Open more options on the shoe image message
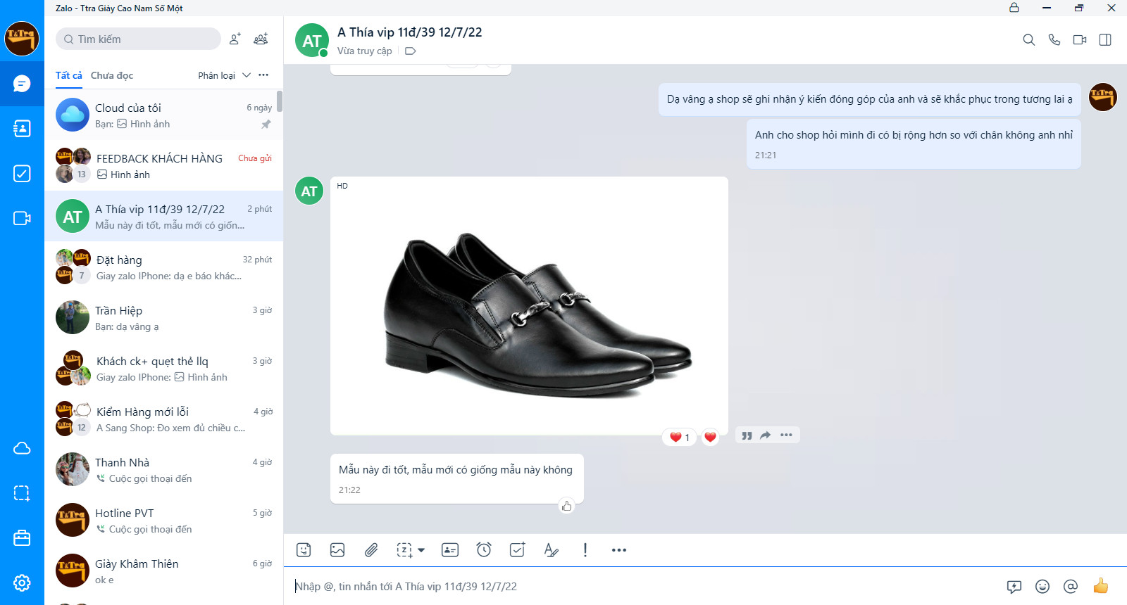Image resolution: width=1127 pixels, height=605 pixels. pyautogui.click(x=786, y=435)
